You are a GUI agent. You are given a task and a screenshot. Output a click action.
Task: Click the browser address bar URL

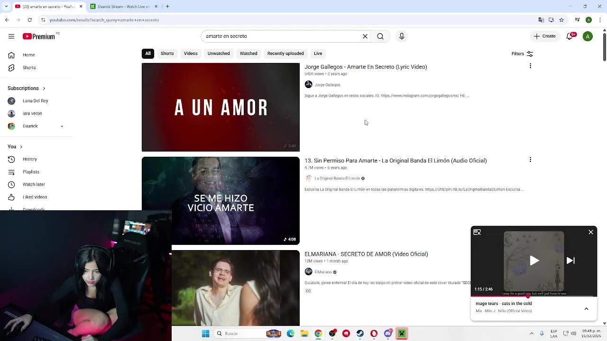[x=104, y=20]
